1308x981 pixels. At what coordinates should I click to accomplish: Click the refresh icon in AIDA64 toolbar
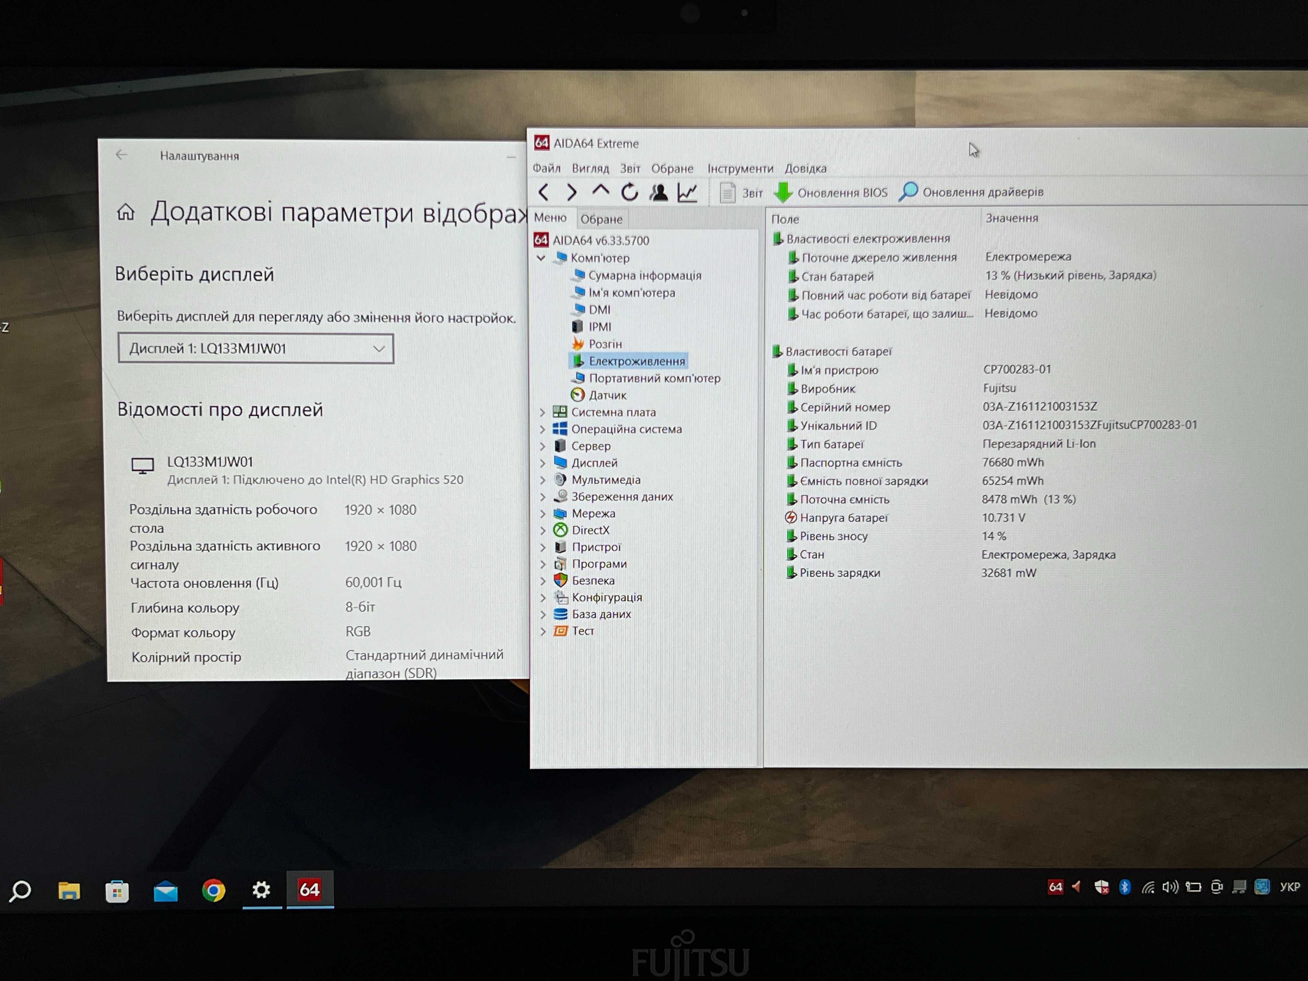(629, 192)
